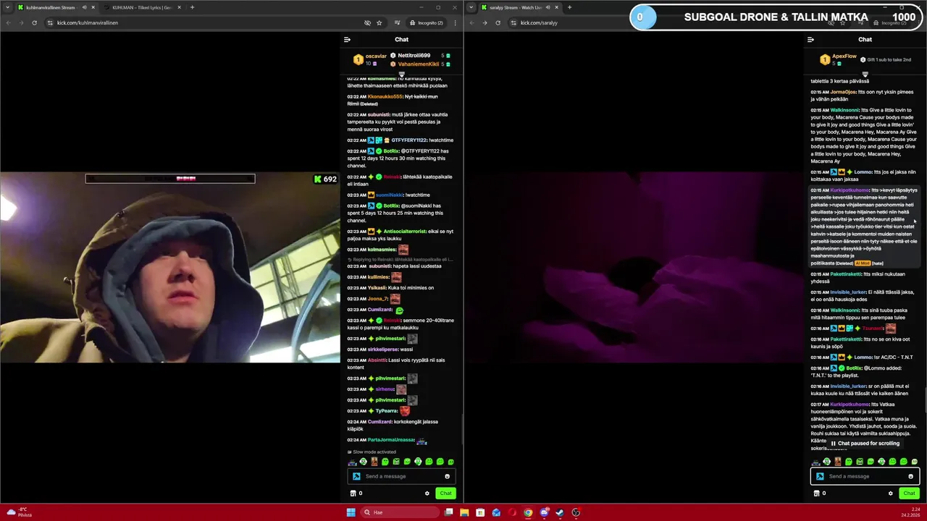The image size is (927, 521).
Task: Open oscaviar's leaderboard entry
Action: [x=370, y=59]
